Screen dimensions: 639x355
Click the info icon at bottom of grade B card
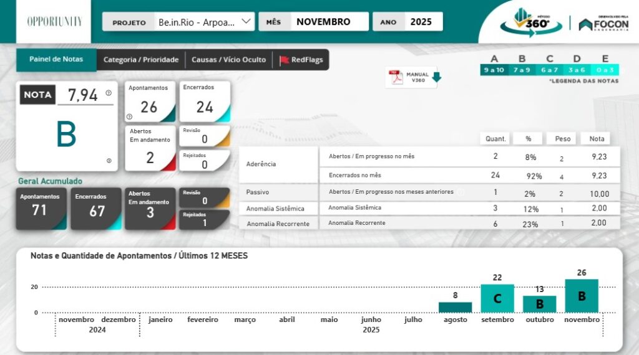tap(109, 161)
